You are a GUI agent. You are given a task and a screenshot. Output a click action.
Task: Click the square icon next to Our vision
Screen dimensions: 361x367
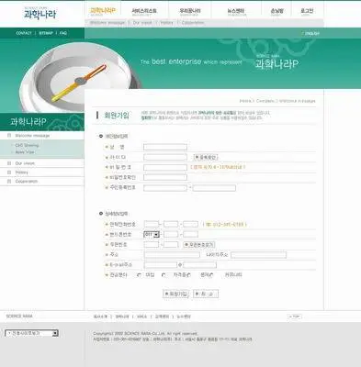(x=9, y=163)
